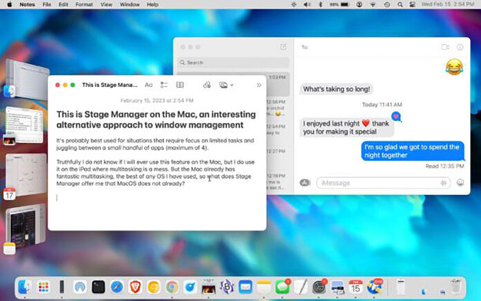This screenshot has width=481, height=301.
Task: Click the paragraph starting "Truthfully I do not know"
Action: (155, 172)
